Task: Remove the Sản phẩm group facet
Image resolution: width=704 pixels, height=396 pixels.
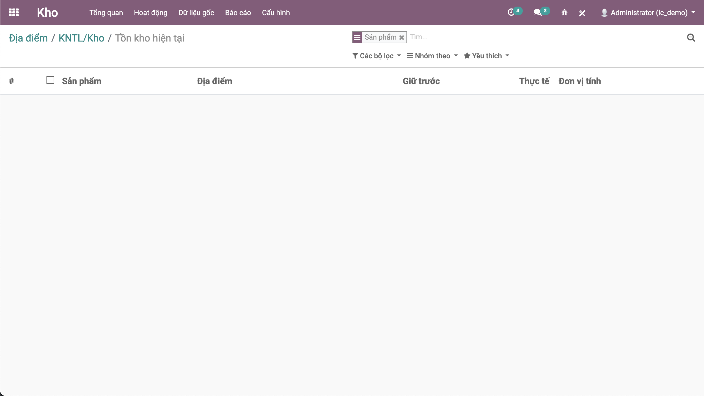Action: coord(402,37)
